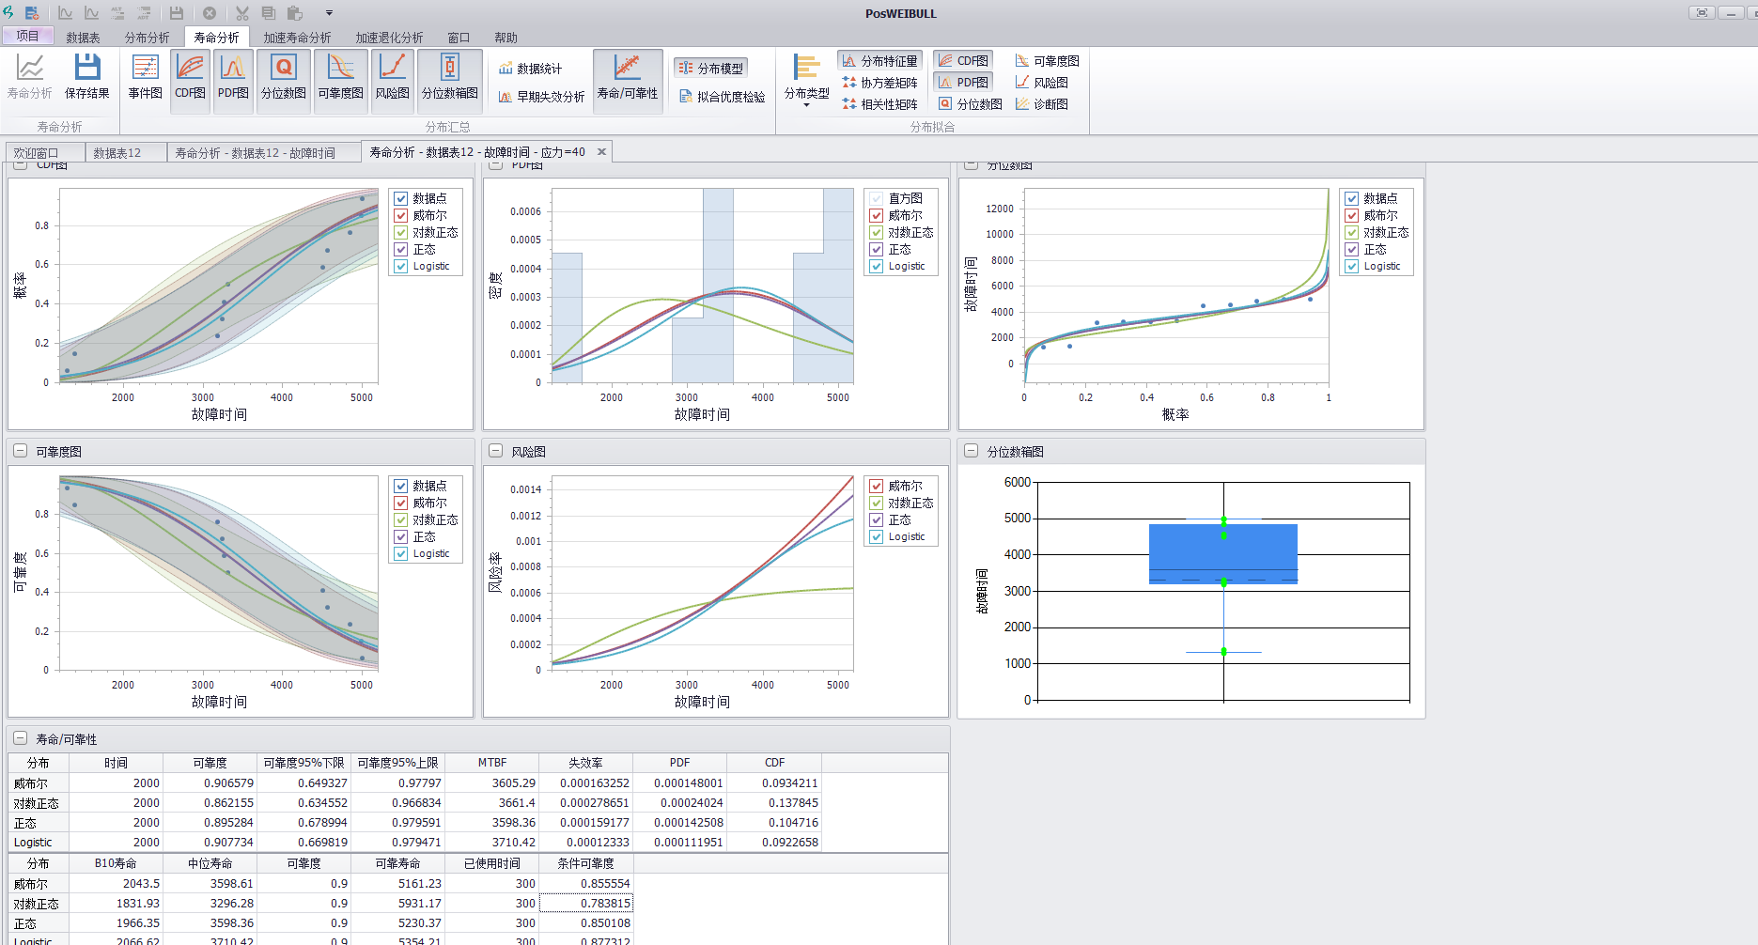Switch to the 分布分析 ribbon tab

(148, 38)
